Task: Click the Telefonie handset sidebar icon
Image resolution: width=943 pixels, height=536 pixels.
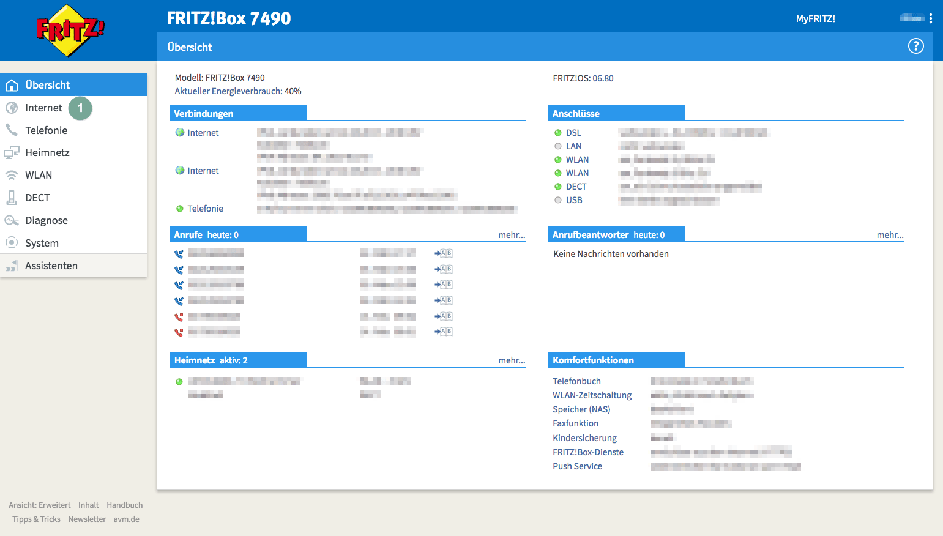Action: 12,130
